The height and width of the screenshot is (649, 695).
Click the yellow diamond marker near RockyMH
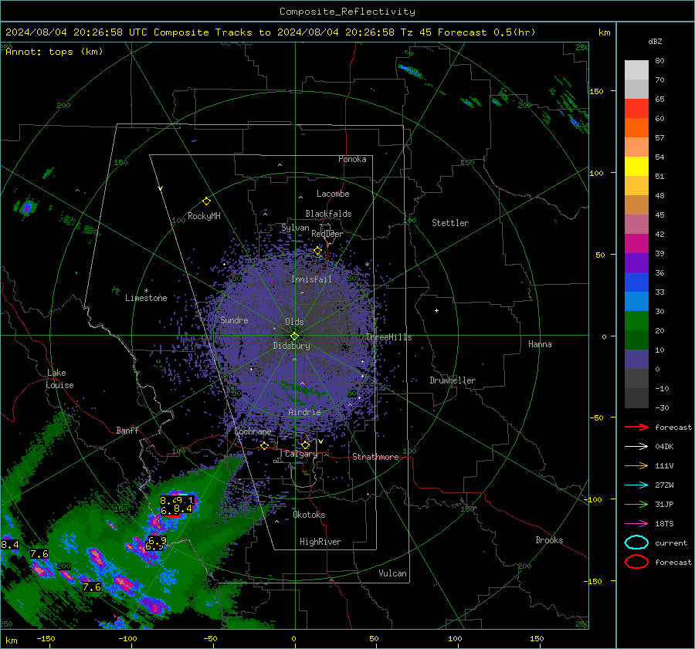pos(206,201)
